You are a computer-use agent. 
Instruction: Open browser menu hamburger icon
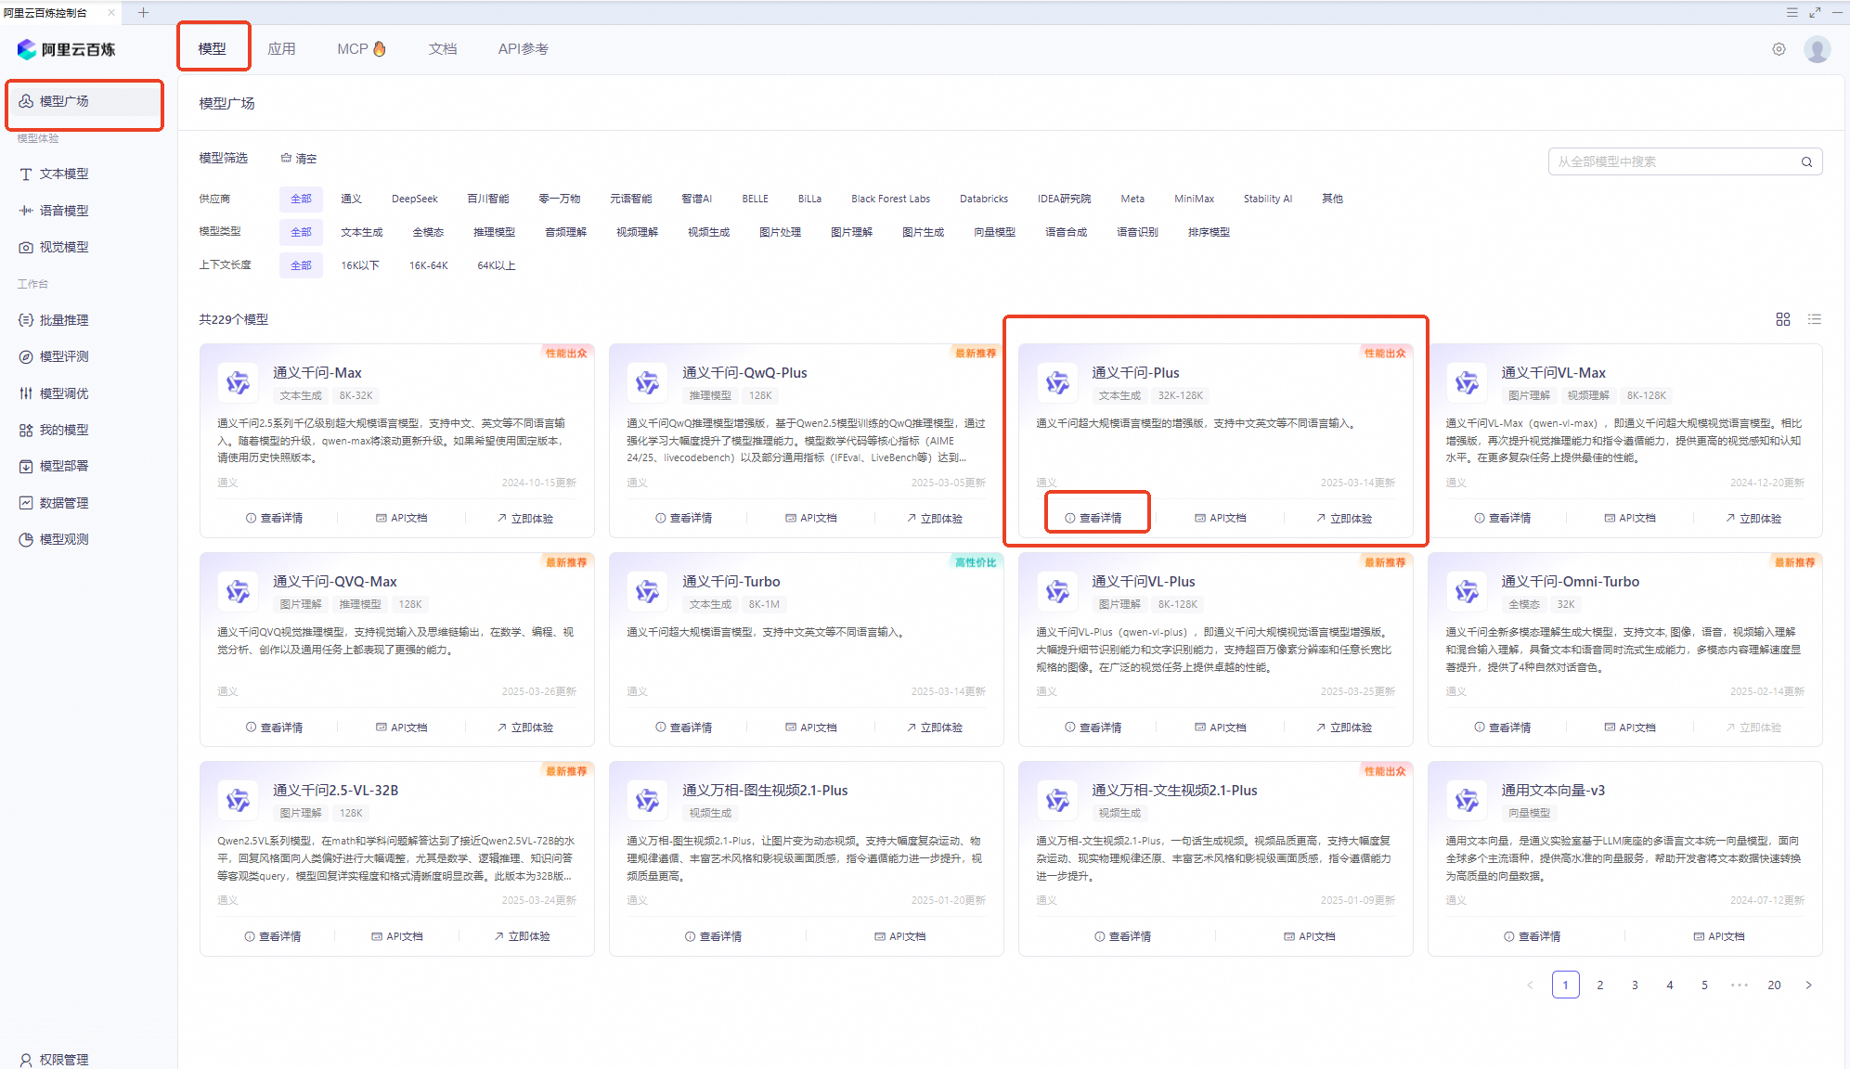[x=1792, y=12]
